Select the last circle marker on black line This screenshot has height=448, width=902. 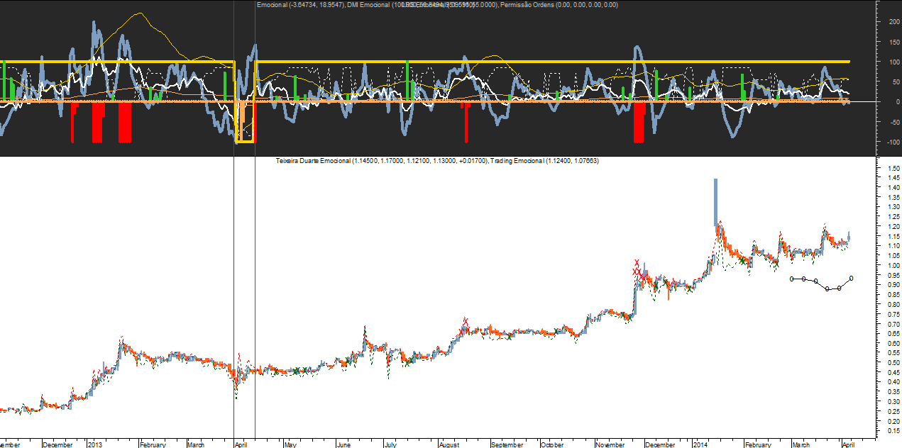pos(851,279)
